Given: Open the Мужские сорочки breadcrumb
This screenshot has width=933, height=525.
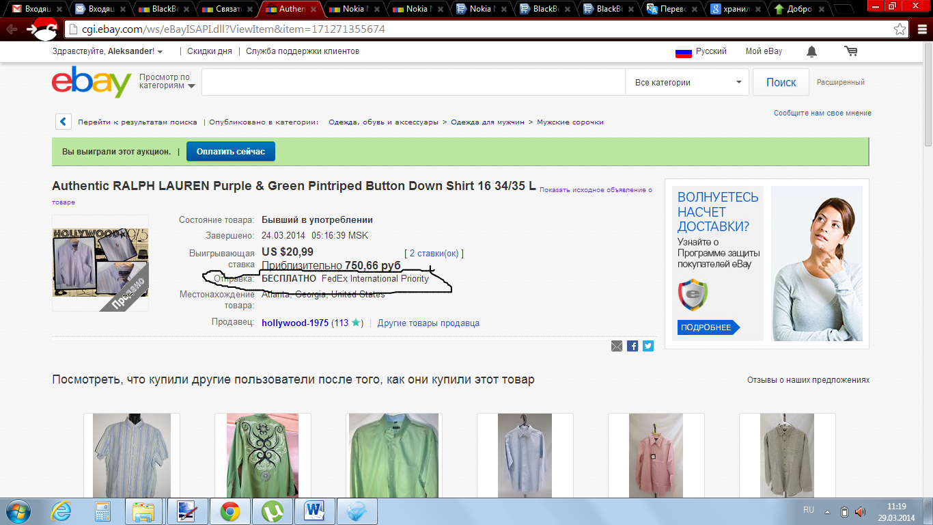Looking at the screenshot, I should (x=570, y=122).
